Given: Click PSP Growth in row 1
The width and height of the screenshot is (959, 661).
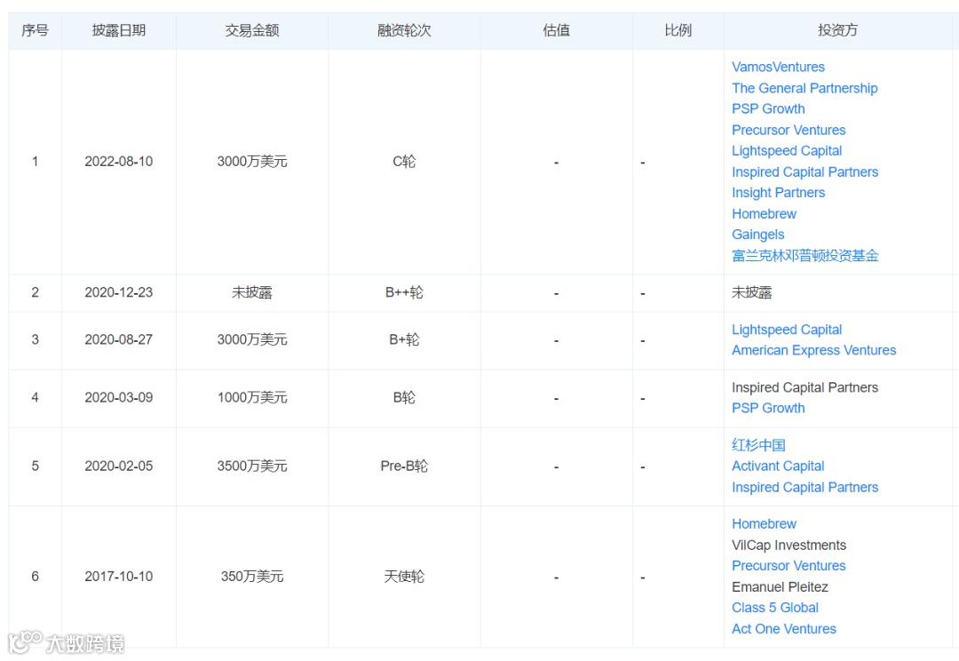Looking at the screenshot, I should (x=768, y=109).
